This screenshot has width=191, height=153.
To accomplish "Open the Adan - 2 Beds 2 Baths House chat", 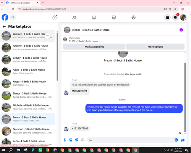I will point(28,72).
